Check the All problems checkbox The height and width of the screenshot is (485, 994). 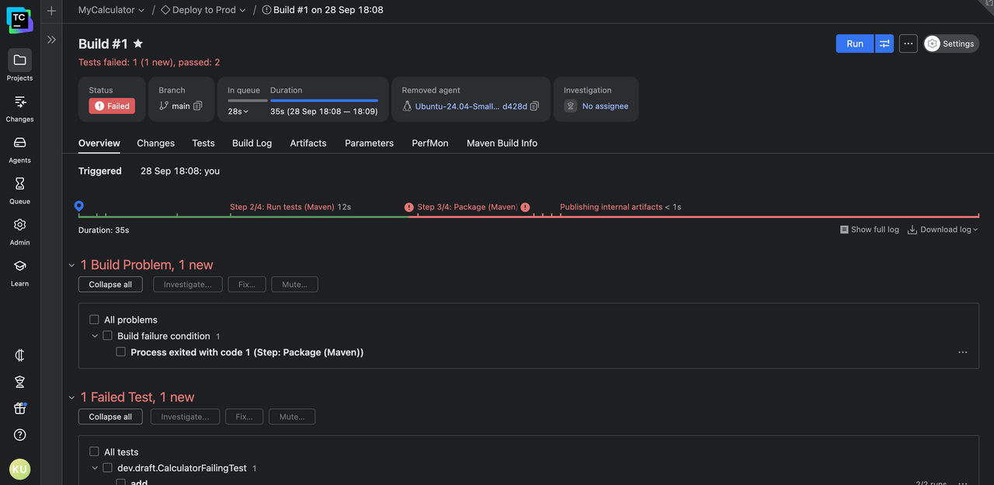(x=94, y=320)
